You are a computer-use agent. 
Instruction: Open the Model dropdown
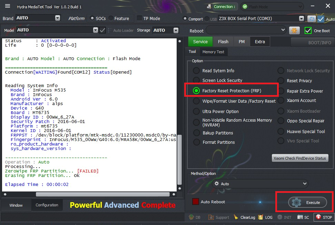tap(96, 30)
